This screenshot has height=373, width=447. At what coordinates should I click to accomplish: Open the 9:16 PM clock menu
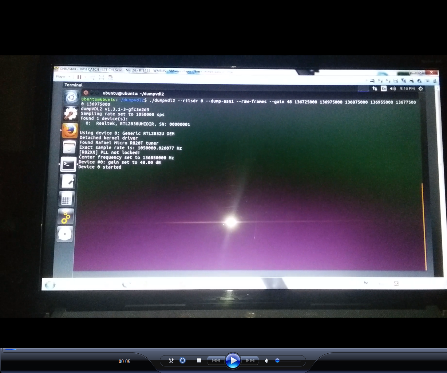(407, 89)
